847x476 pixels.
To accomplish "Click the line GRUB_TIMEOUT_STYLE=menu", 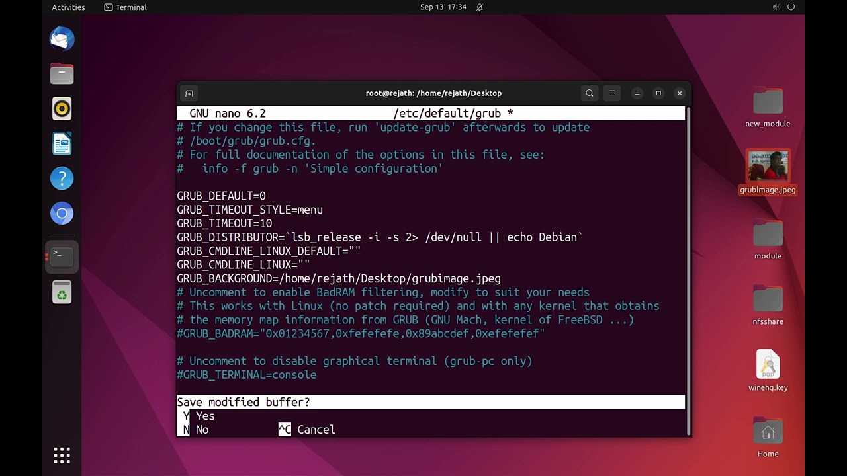I will (249, 210).
